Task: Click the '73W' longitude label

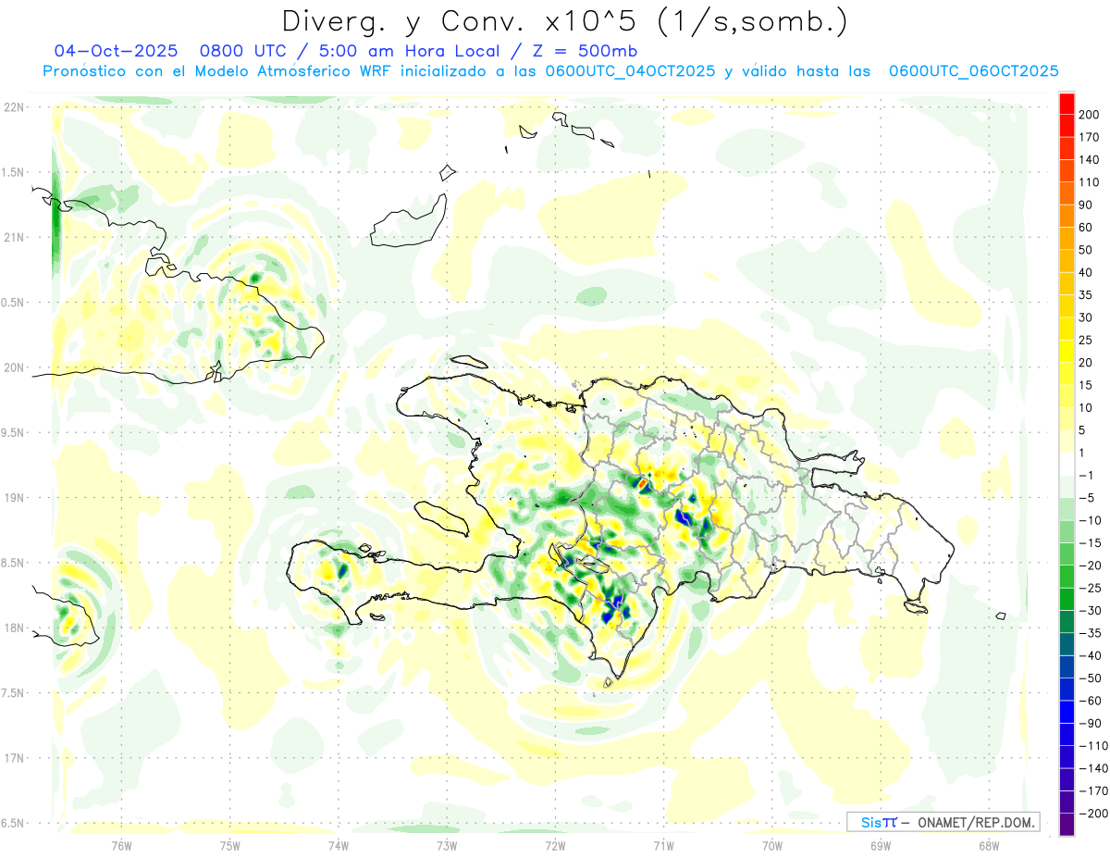Action: pyautogui.click(x=447, y=844)
